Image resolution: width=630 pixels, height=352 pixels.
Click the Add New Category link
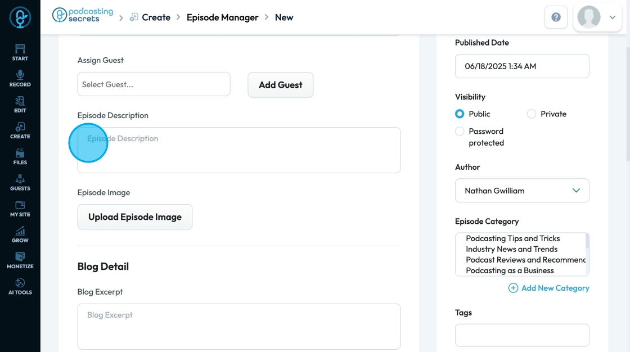coord(549,288)
